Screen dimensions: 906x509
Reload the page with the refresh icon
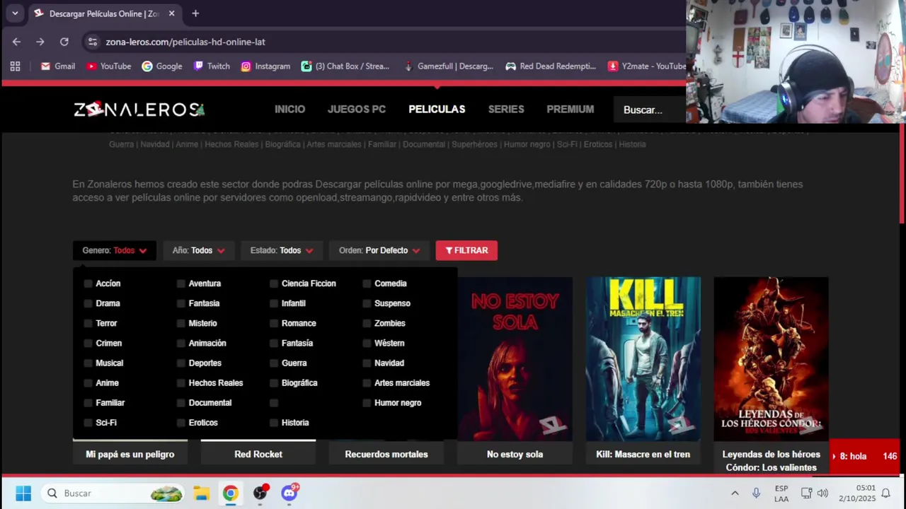click(64, 42)
